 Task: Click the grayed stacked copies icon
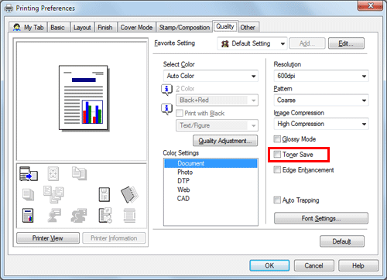(28, 194)
